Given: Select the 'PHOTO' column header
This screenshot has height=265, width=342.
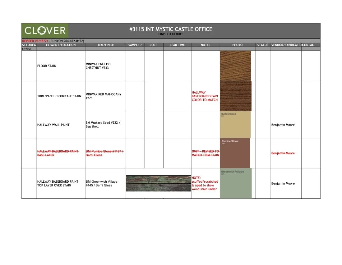Looking at the screenshot, I should coord(237,45).
